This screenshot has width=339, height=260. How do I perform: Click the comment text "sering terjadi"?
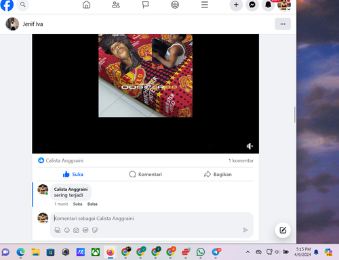click(68, 195)
